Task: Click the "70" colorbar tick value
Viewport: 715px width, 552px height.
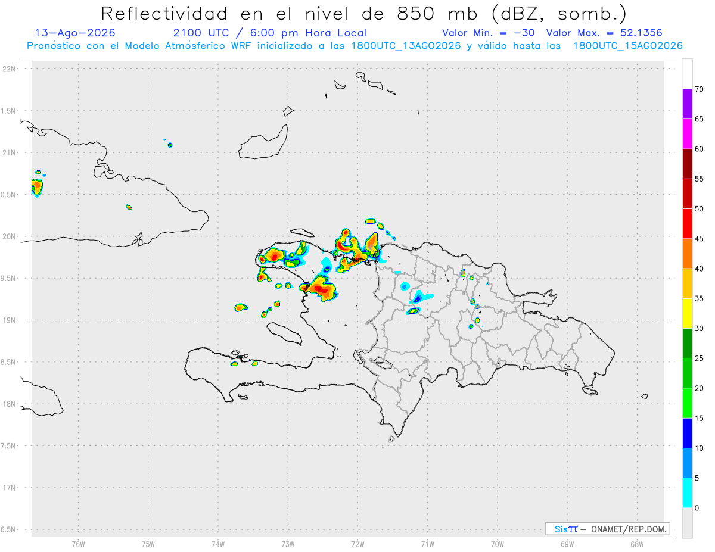Action: [x=699, y=89]
